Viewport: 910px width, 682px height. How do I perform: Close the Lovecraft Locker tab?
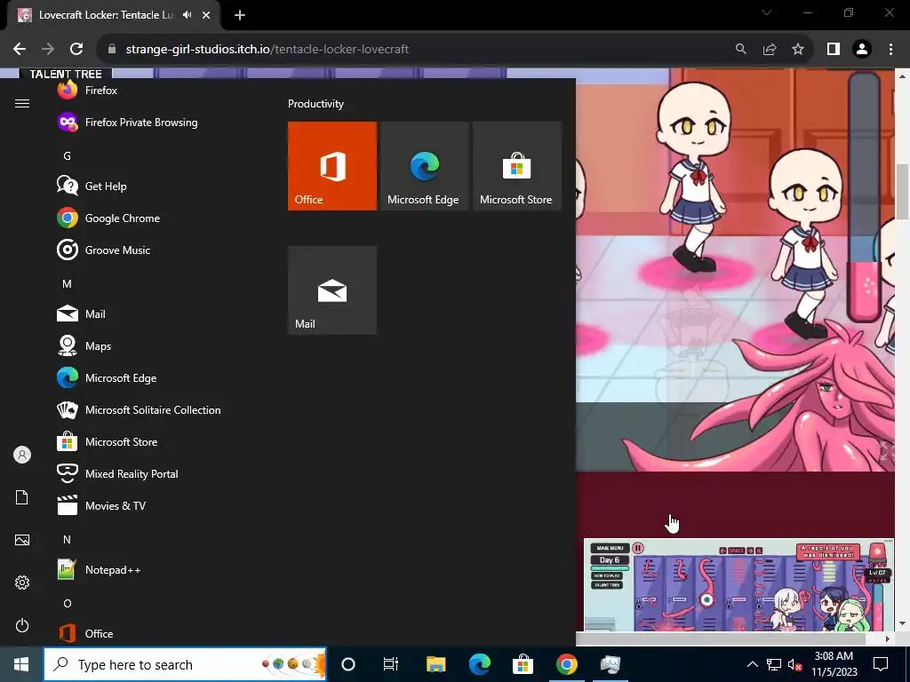[206, 15]
